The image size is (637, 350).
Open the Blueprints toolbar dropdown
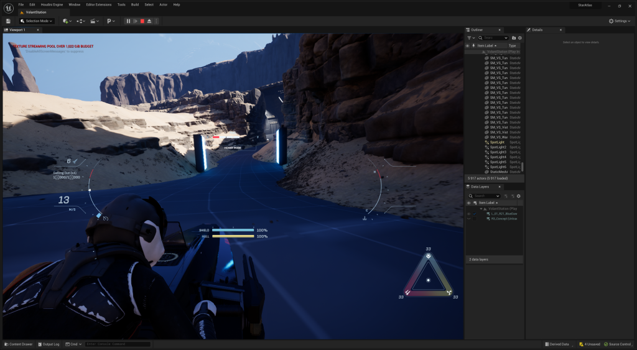coord(80,21)
